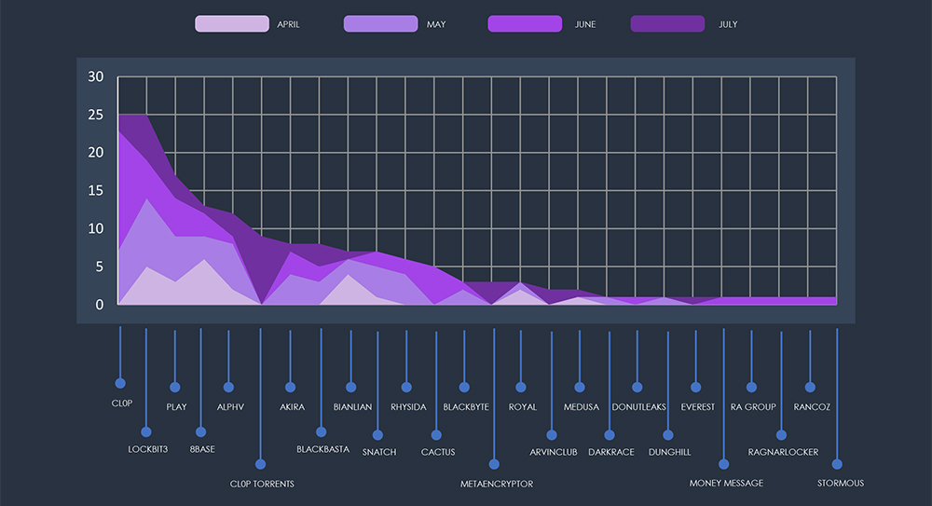932x506 pixels.
Task: Click the SNATCH axis label
Action: tap(379, 452)
